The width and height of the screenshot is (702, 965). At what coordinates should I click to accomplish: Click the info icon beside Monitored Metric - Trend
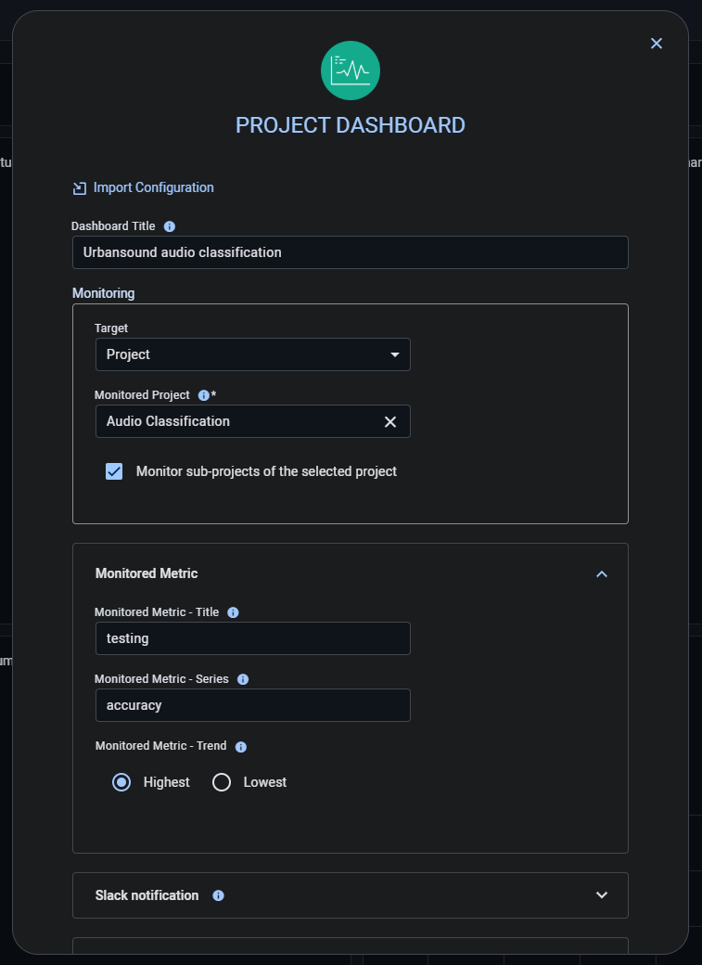(240, 746)
